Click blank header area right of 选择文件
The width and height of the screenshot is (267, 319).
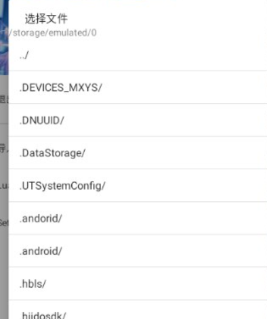tap(167, 18)
